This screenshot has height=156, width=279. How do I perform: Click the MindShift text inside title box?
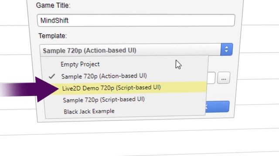[x=54, y=20]
